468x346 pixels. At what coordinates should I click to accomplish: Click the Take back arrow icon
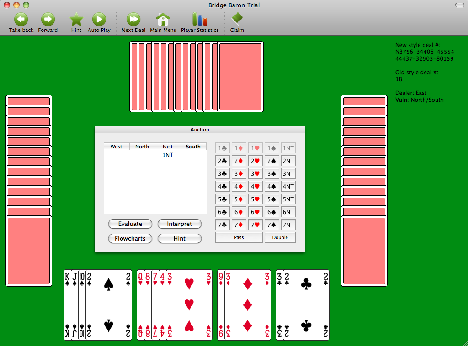(x=21, y=19)
